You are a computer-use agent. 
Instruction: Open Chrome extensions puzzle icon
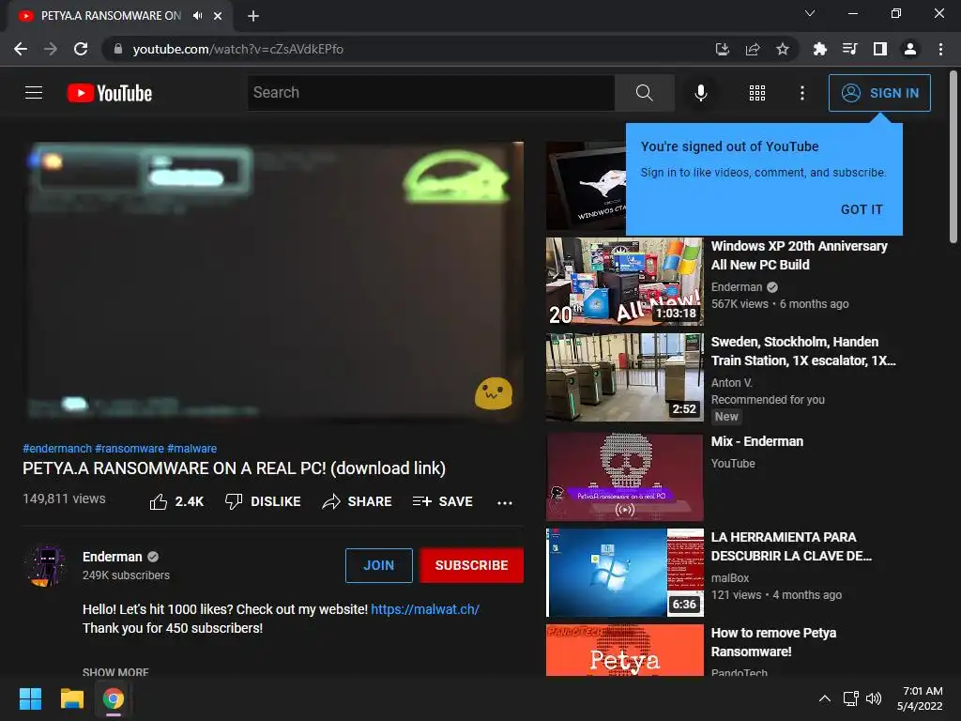[x=819, y=49]
